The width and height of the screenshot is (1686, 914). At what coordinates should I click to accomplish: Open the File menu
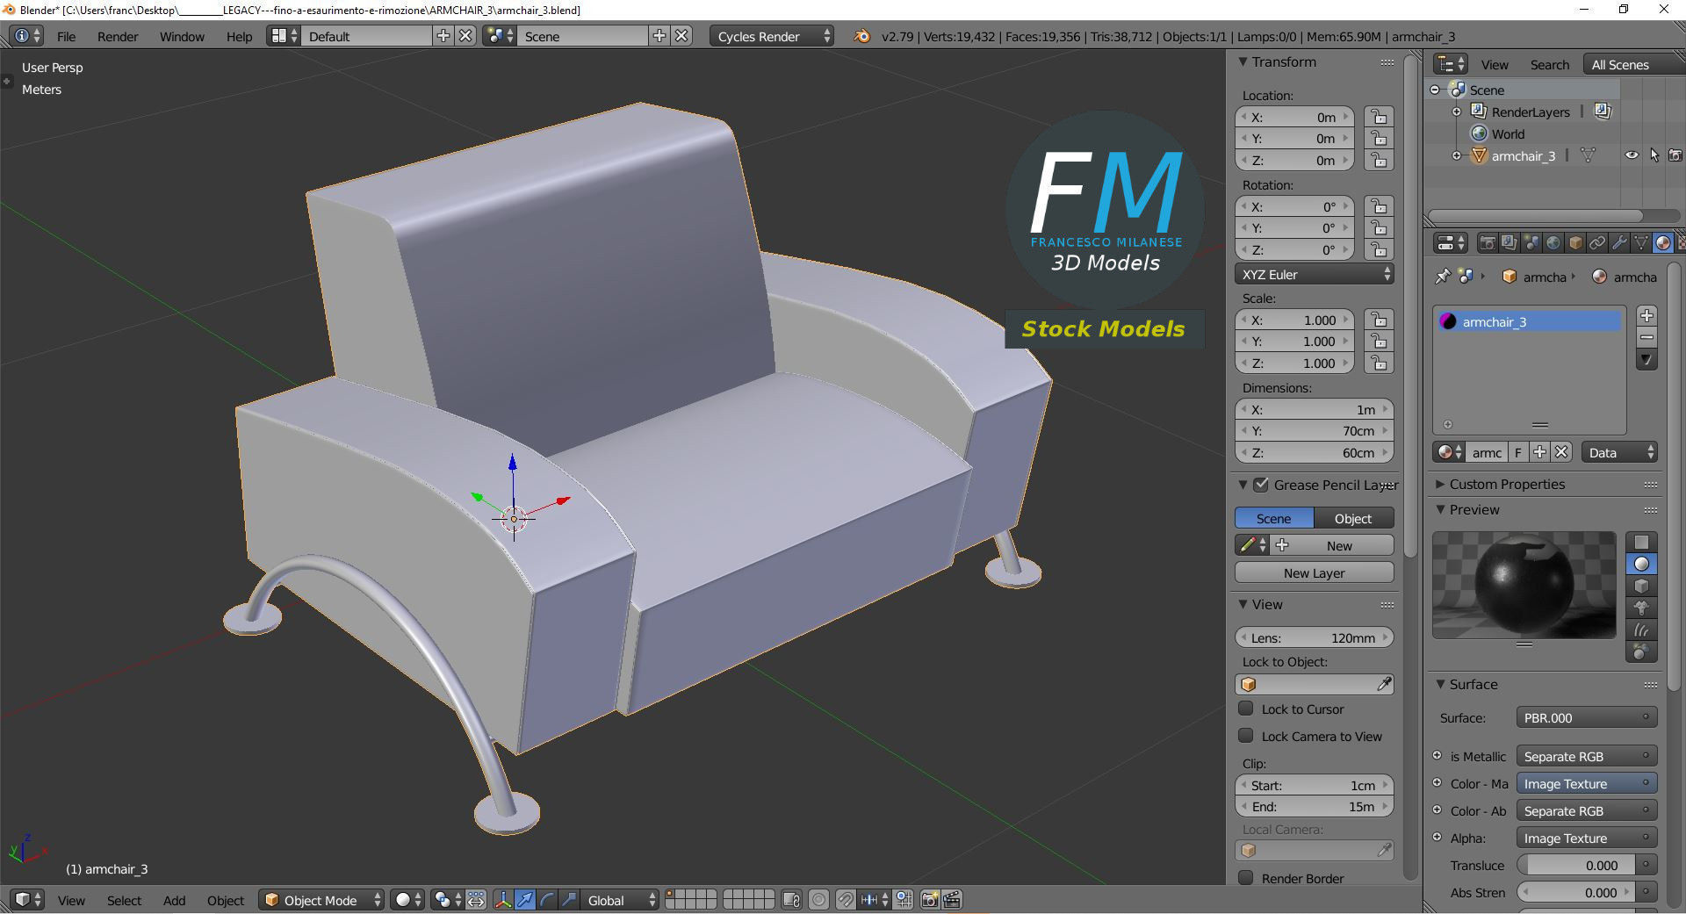coord(66,36)
